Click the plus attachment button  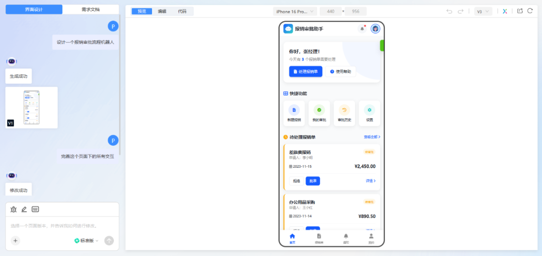[15, 240]
